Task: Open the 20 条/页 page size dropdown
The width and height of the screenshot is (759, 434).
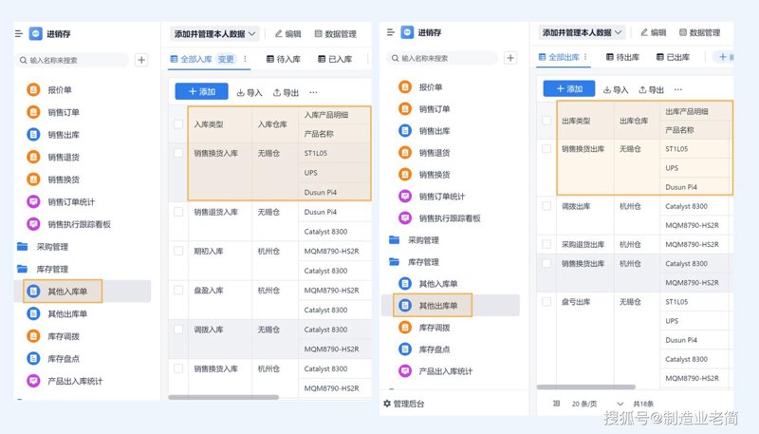Action: coord(597,404)
